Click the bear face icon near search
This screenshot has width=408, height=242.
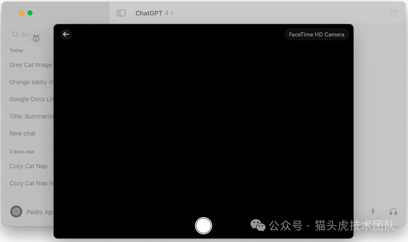click(36, 39)
